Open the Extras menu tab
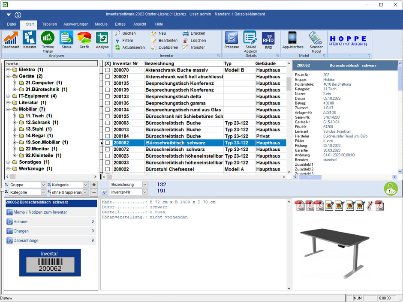Screen dimensions: 403x302 point(120,24)
